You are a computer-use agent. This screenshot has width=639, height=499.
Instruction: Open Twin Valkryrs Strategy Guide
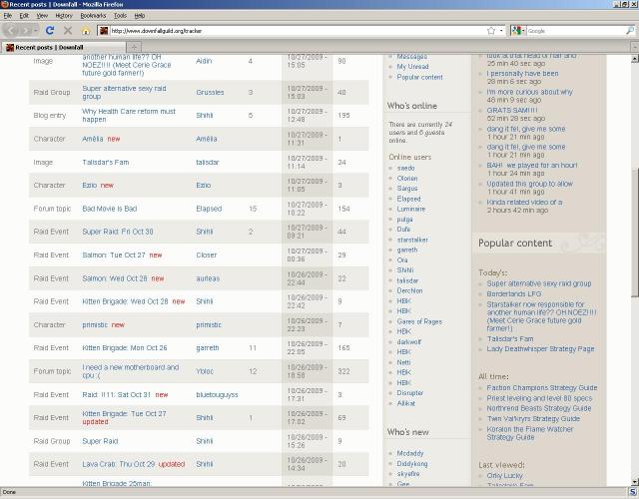point(533,419)
